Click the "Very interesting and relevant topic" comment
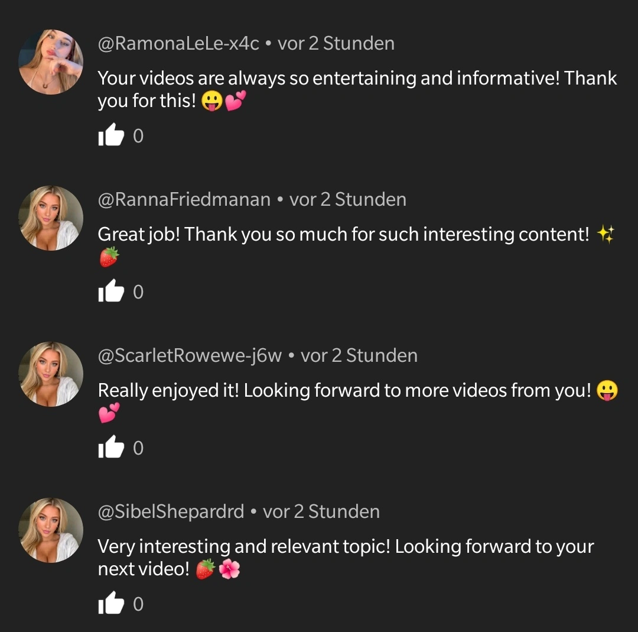 346,558
